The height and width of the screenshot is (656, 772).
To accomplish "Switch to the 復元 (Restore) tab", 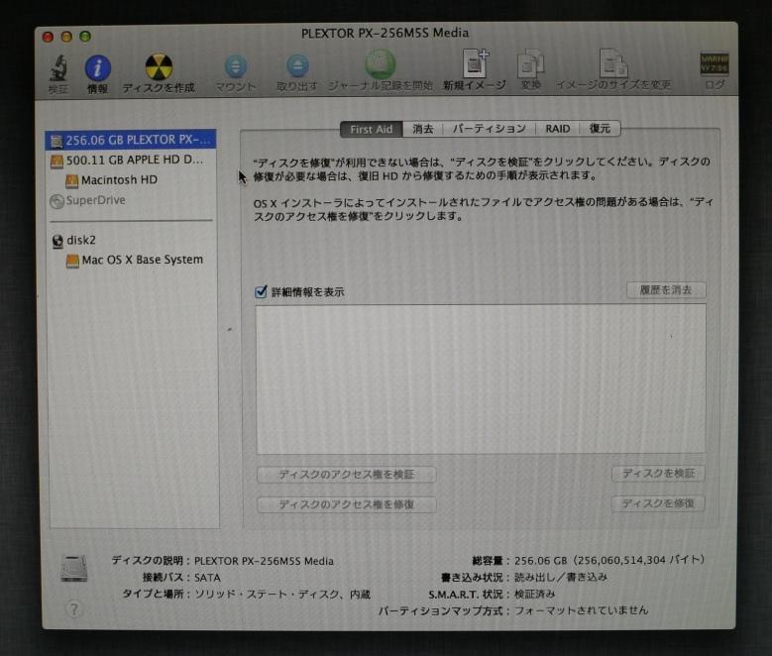I will pos(600,129).
